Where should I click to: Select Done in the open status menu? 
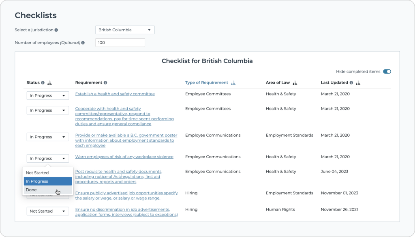47,190
